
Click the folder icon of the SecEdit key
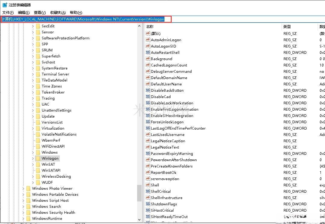point(38,26)
